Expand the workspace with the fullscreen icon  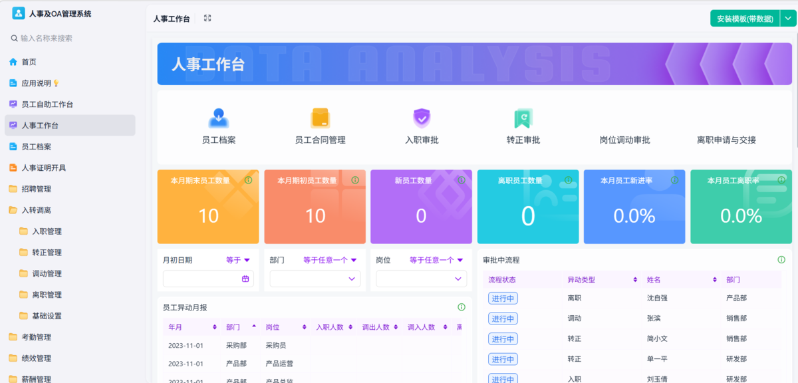pyautogui.click(x=207, y=19)
